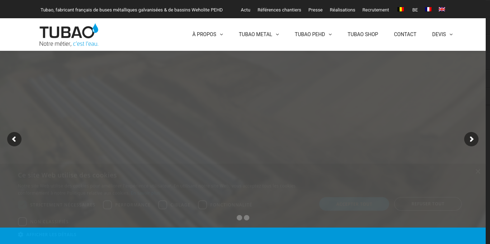Expand the À PROPOS dropdown menu
Viewport: 490px width, 244px height.
tap(207, 34)
